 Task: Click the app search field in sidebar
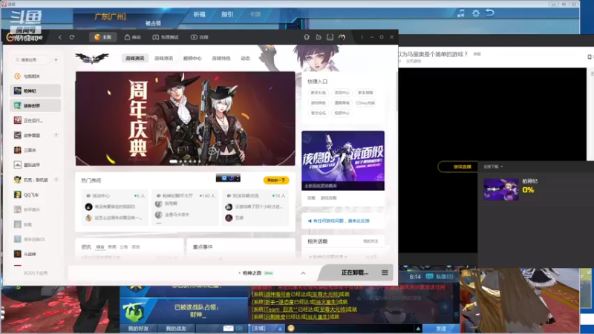click(x=31, y=60)
